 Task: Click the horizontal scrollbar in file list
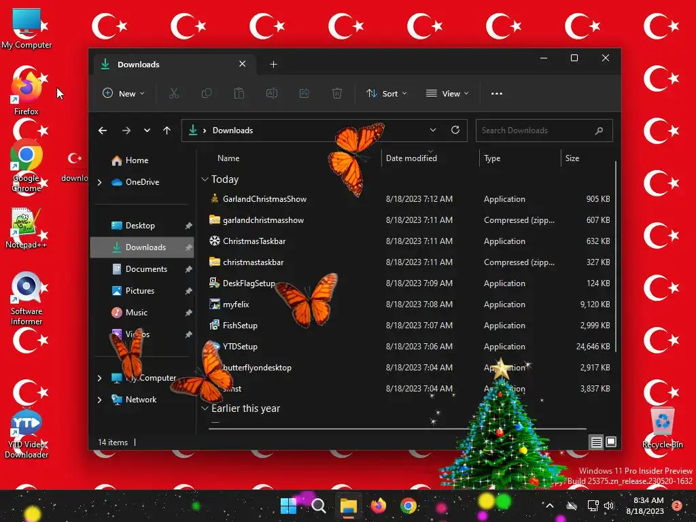click(x=397, y=429)
